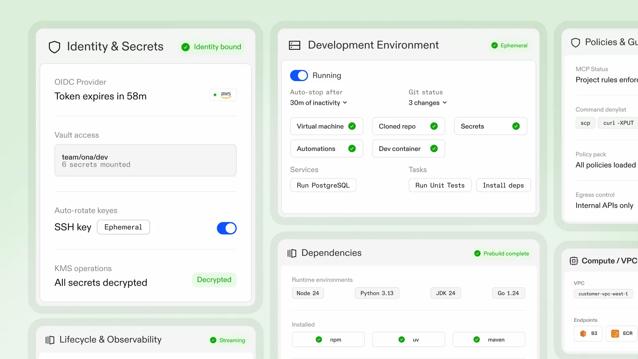Click the Lifecycle & Observability panel icon

(x=50, y=340)
